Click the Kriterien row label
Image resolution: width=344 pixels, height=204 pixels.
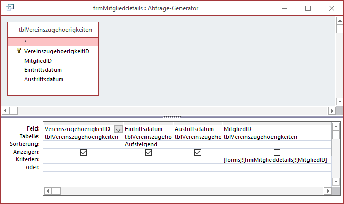coord(28,159)
